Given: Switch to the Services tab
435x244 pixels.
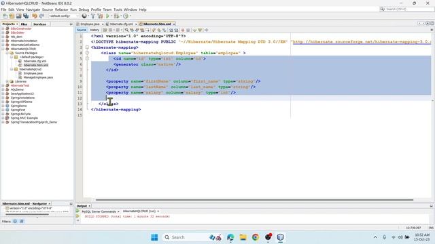Looking at the screenshot, I should pyautogui.click(x=39, y=24).
